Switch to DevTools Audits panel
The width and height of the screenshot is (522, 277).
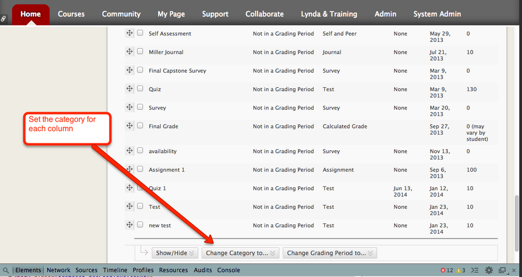click(203, 270)
